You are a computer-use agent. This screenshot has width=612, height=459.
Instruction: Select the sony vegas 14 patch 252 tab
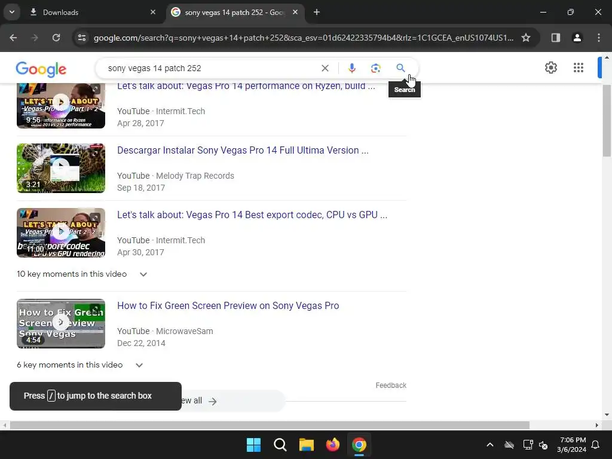(234, 12)
